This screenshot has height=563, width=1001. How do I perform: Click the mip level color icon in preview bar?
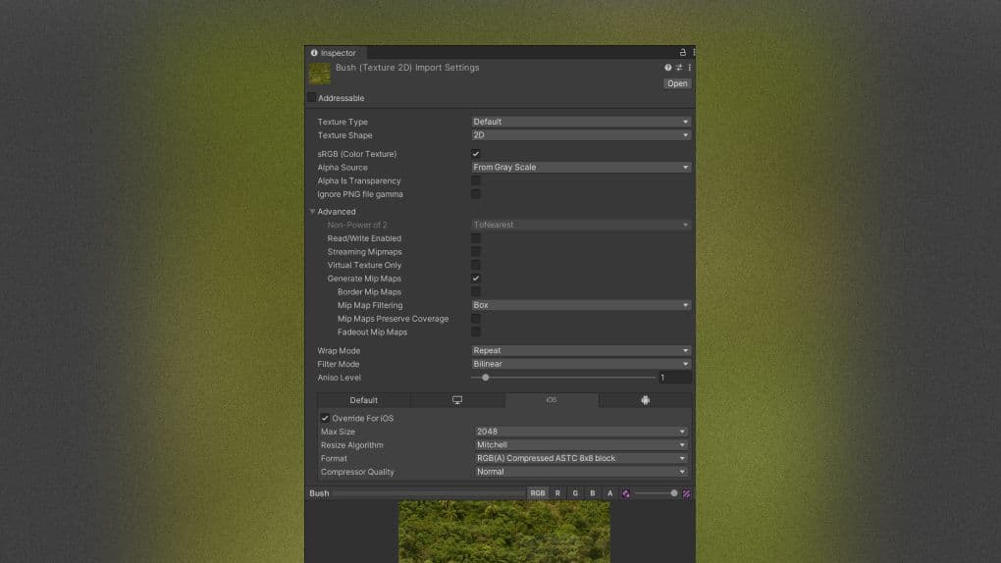[626, 493]
